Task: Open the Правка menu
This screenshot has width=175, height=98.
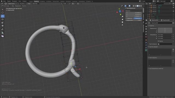Action: click(9, 1)
